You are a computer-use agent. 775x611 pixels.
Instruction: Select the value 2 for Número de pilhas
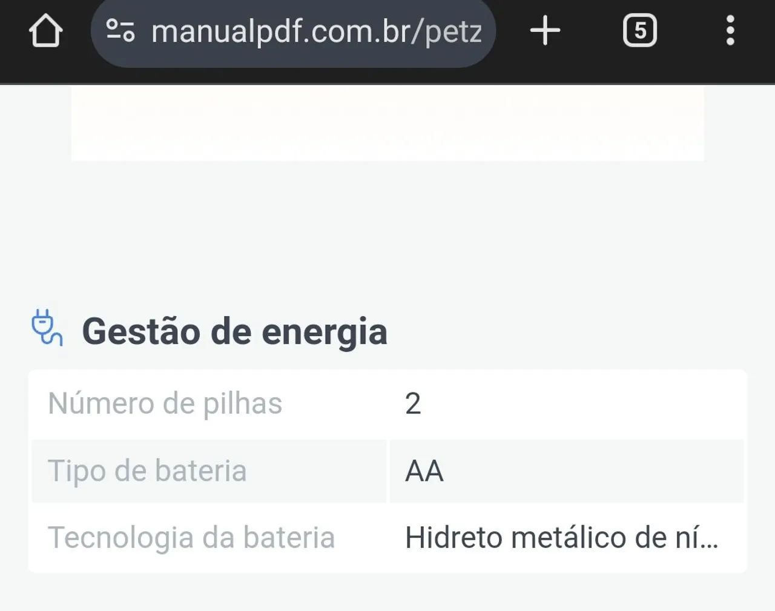pyautogui.click(x=414, y=403)
